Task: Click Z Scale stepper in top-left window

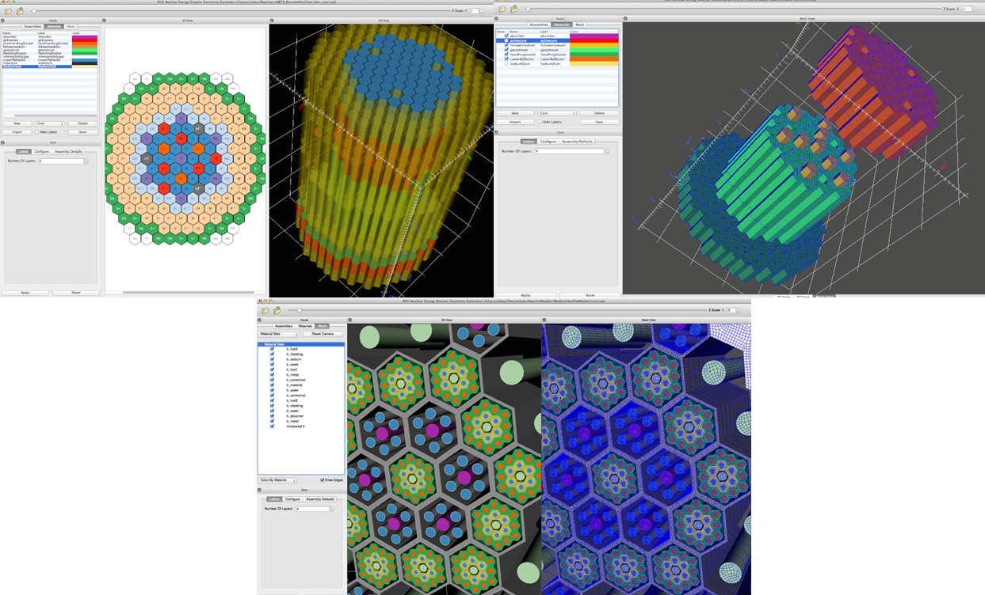Action: [480, 10]
